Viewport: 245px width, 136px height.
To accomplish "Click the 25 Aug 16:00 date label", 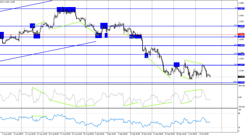I will pos(77,134).
